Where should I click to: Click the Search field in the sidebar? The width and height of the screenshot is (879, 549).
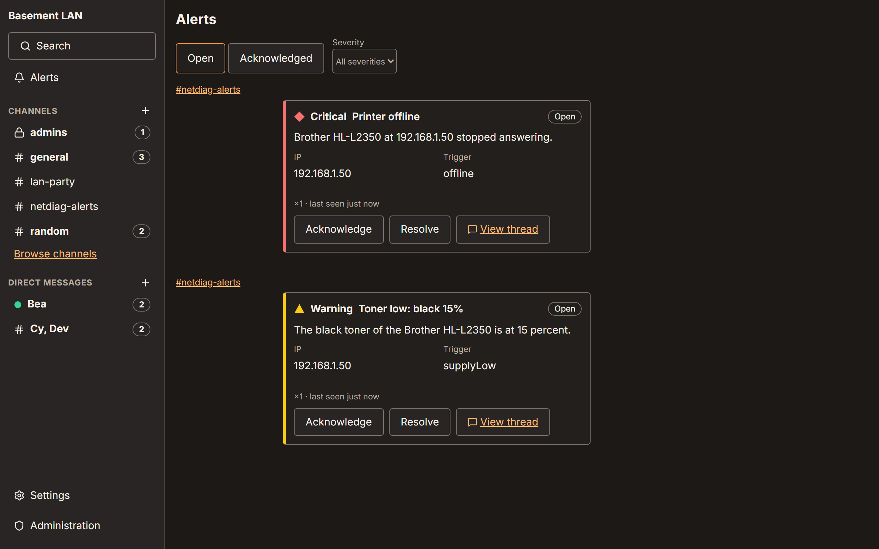point(82,46)
